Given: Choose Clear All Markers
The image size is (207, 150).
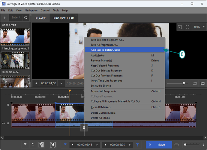Looking at the screenshot, I should pyautogui.click(x=124, y=107).
